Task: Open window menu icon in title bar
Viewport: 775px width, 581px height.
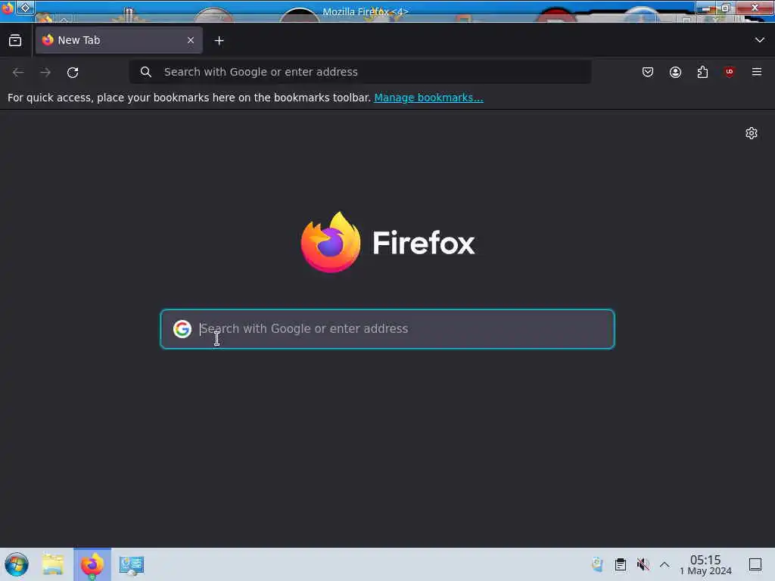Action: click(7, 8)
